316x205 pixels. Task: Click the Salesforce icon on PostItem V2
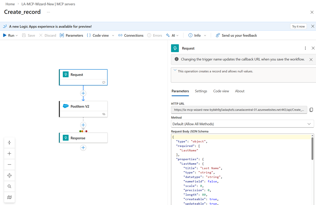[66, 106]
